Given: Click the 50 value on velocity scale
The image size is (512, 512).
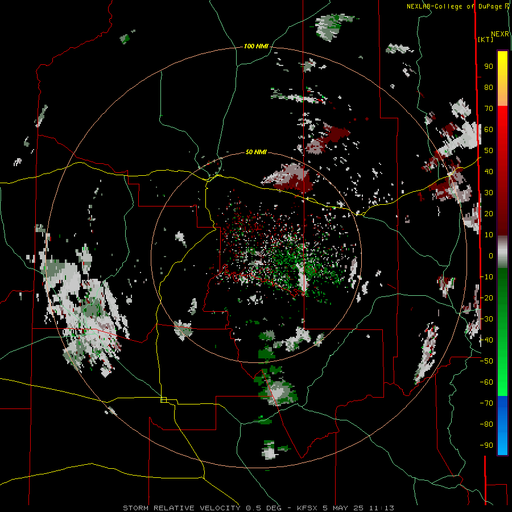Looking at the screenshot, I should (489, 151).
